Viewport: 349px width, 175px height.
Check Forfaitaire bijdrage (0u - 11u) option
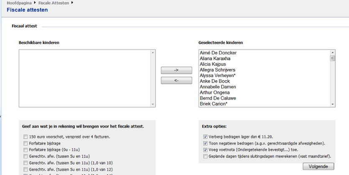pos(26,149)
